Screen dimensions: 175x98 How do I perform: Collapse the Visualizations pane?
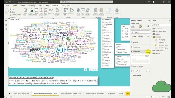pyautogui.click(x=149, y=20)
